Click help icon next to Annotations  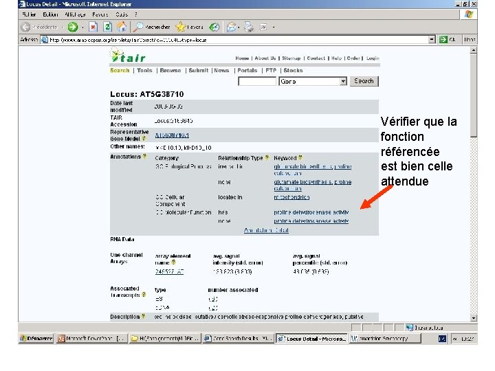click(x=145, y=156)
